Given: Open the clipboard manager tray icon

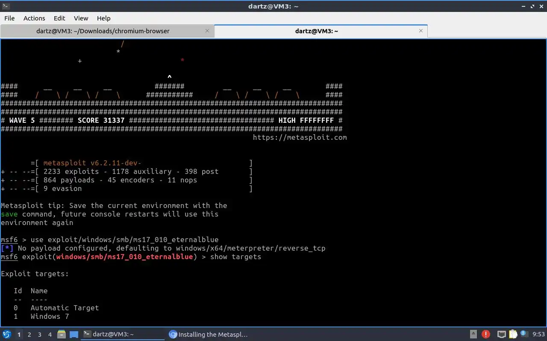Looking at the screenshot, I should click(513, 334).
